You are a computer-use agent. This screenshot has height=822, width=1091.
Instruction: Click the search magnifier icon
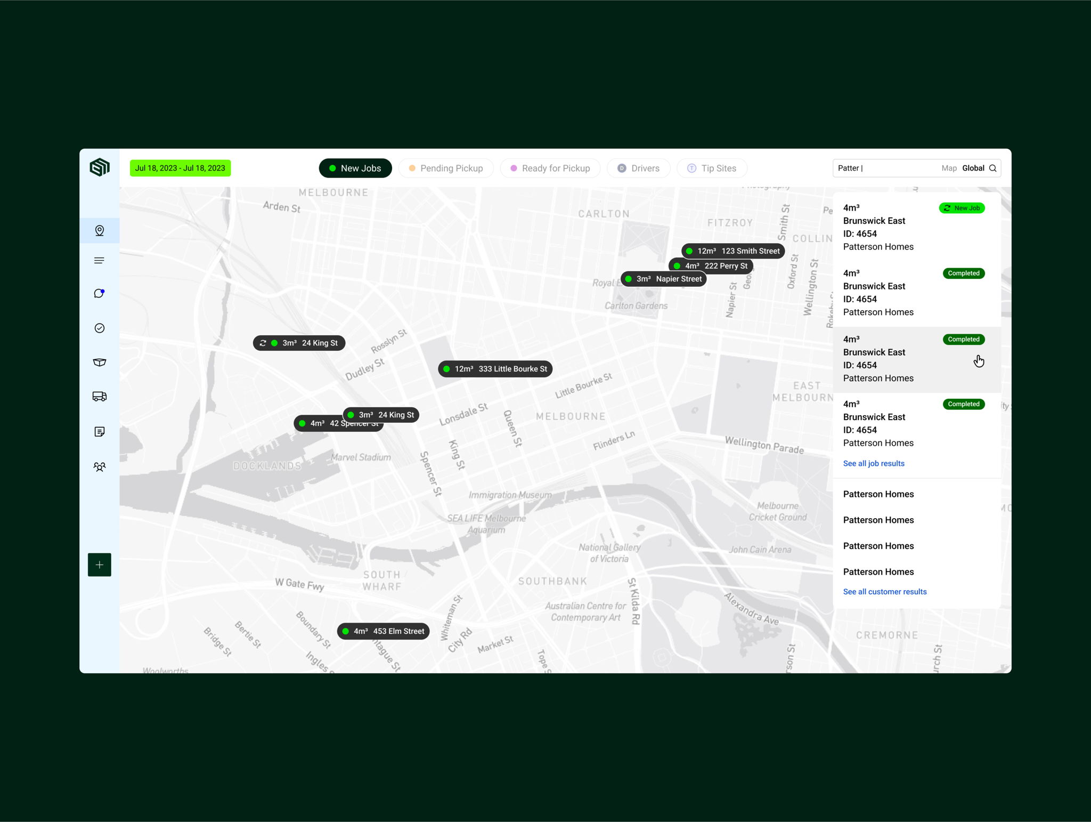point(993,168)
